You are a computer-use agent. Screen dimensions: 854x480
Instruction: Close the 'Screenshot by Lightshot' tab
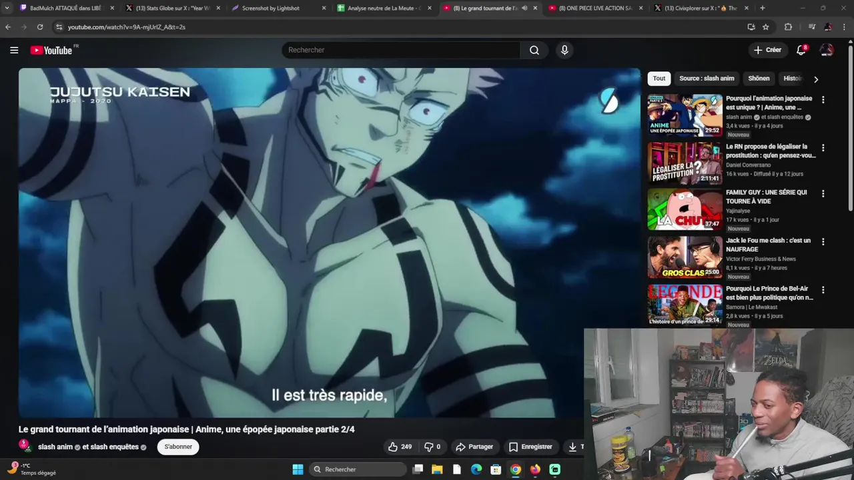coord(324,8)
